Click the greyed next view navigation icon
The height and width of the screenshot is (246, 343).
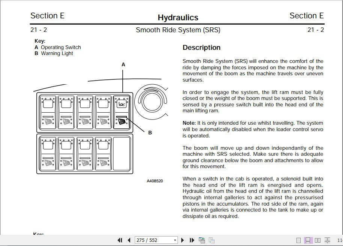(x=212, y=240)
